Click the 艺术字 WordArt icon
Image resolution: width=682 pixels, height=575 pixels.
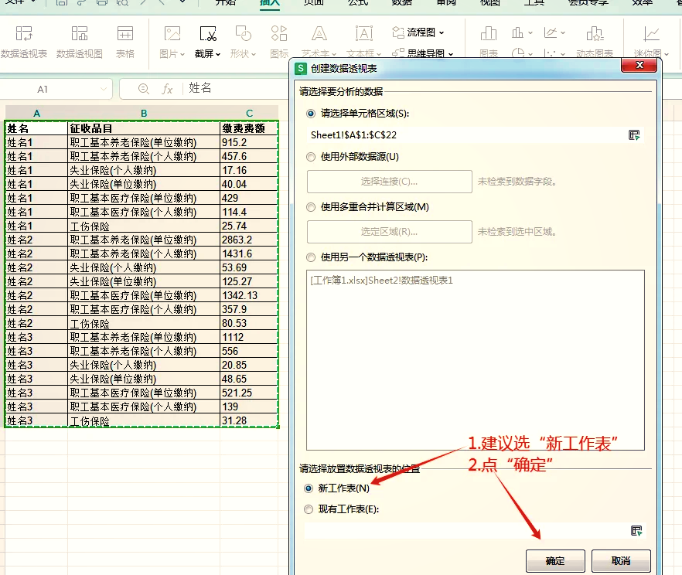coord(319,33)
